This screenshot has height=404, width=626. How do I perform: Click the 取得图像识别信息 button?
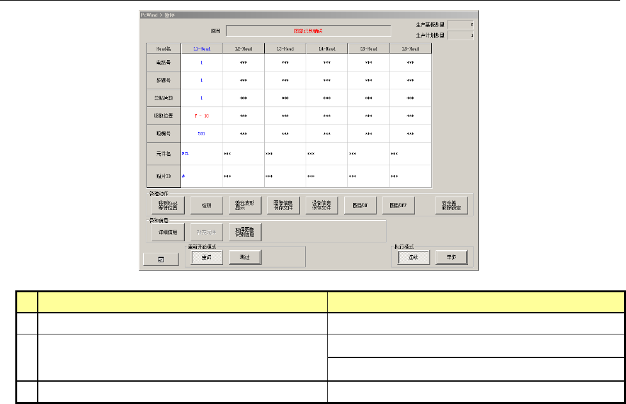pos(245,232)
